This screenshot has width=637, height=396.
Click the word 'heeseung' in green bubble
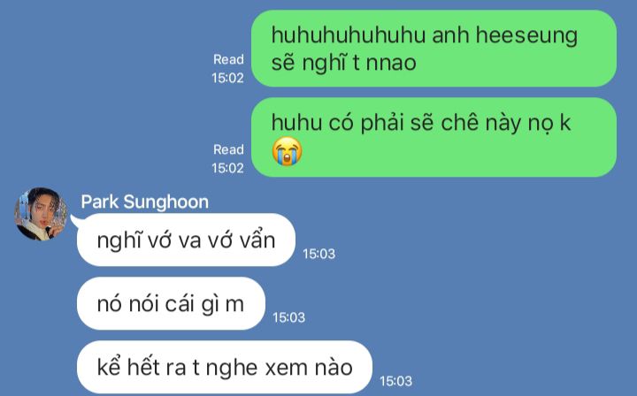pos(526,35)
